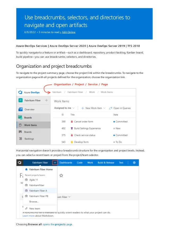
Task: Click the ID column header
Action: (63, 115)
